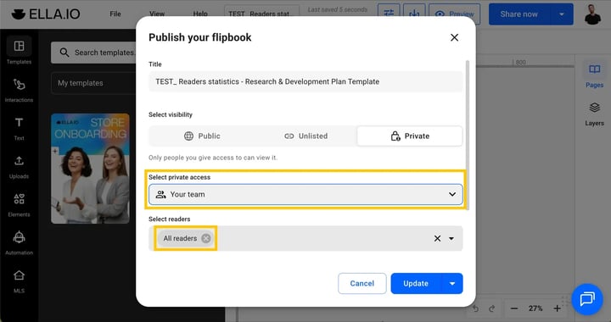
Task: Select Private visibility option
Action: pos(410,136)
